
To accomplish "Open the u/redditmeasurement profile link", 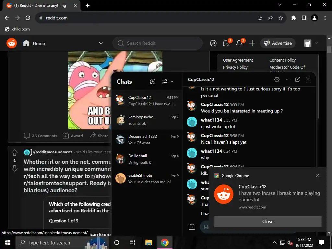I will (52, 152).
